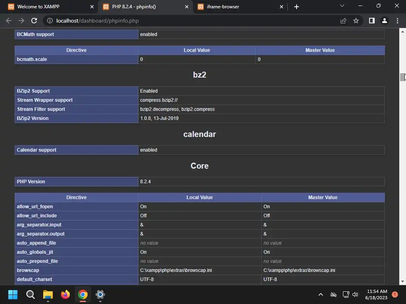
Task: Select BZip2 Version 1.0.8, 13-Jul-2019
Action: tap(159, 118)
